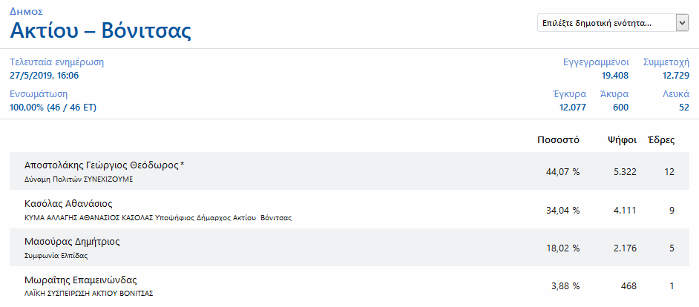
Task: Click the Δήμος label above the title
Action: (x=26, y=12)
